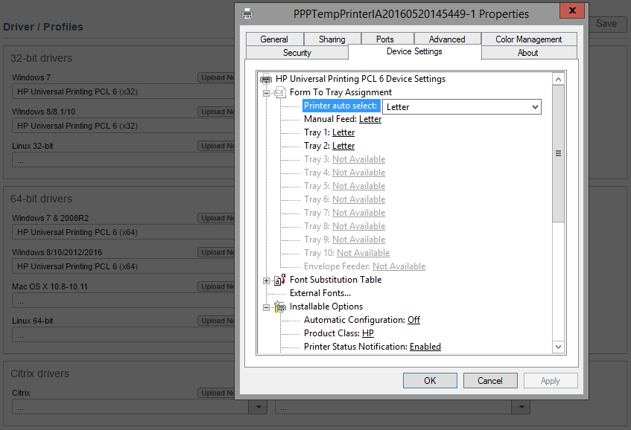The width and height of the screenshot is (631, 430).
Task: Select External Fonts... tree item
Action: point(320,293)
